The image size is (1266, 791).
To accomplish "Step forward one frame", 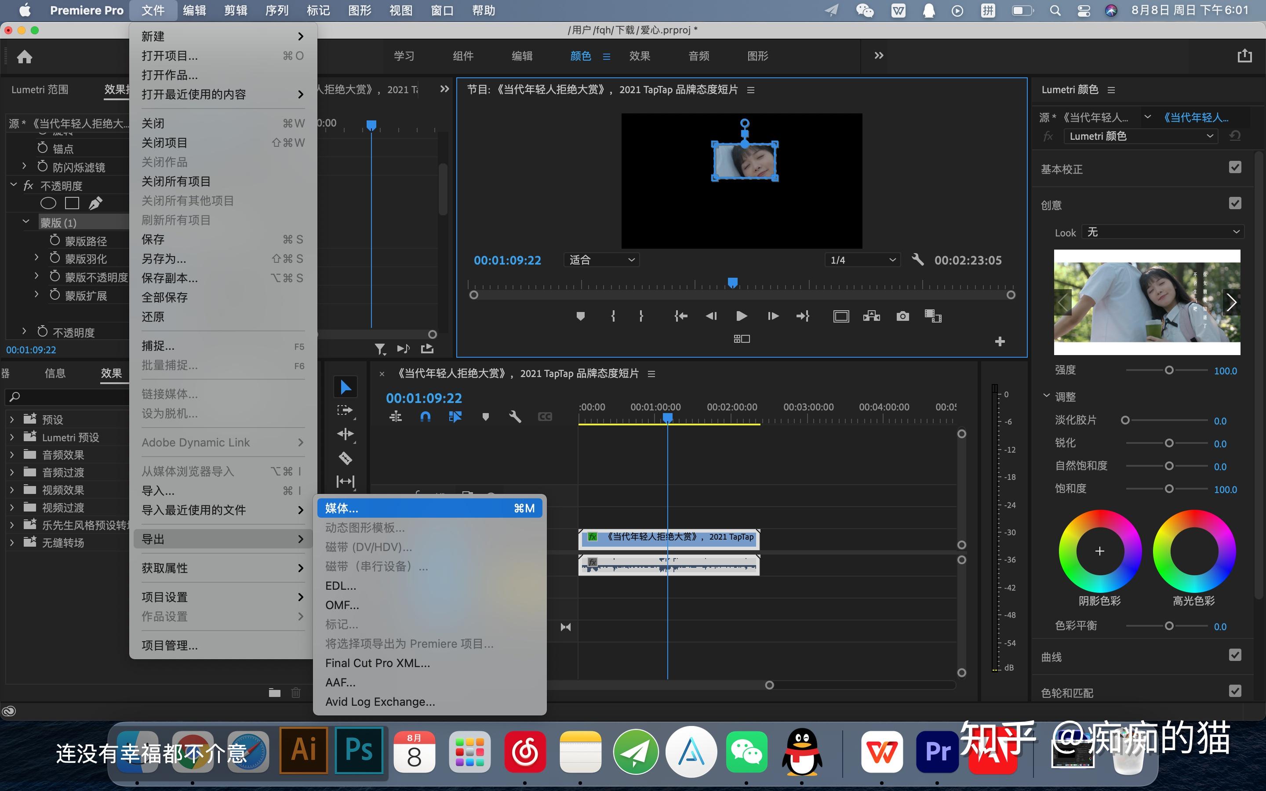I will pyautogui.click(x=773, y=316).
